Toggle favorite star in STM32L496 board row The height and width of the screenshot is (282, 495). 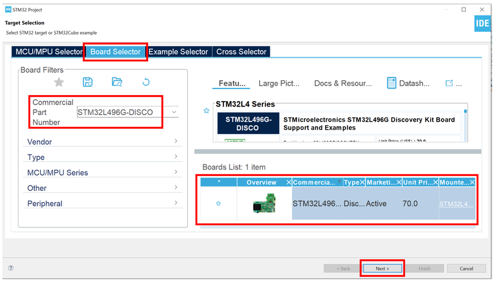click(x=219, y=204)
